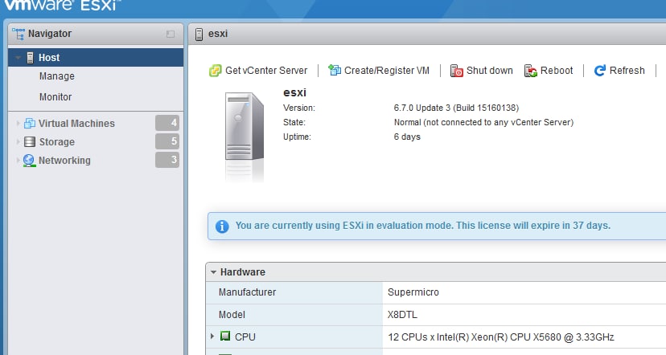666x355 pixels.
Task: Click the Navigator panel tree icon
Action: pyautogui.click(x=18, y=34)
